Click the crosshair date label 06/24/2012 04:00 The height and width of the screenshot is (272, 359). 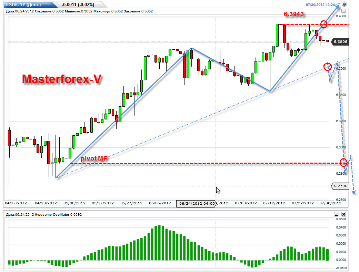(x=196, y=204)
